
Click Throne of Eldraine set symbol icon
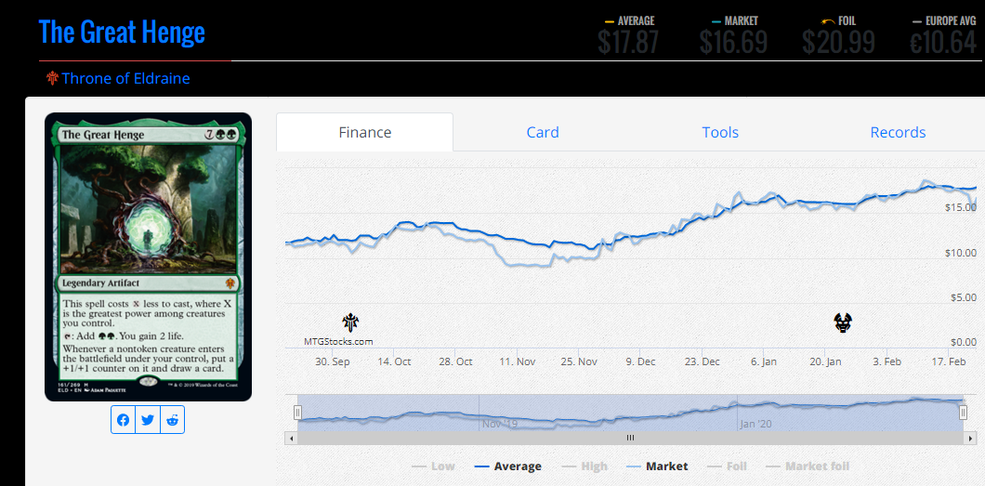[52, 78]
